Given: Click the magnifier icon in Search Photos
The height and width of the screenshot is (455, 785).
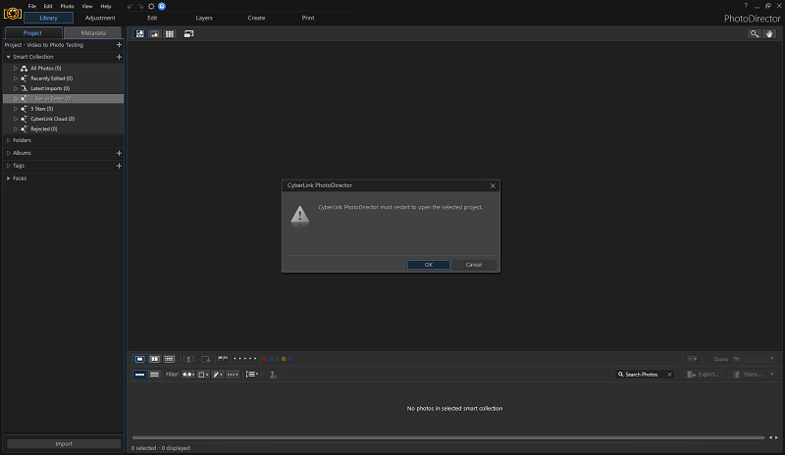Looking at the screenshot, I should 621,375.
